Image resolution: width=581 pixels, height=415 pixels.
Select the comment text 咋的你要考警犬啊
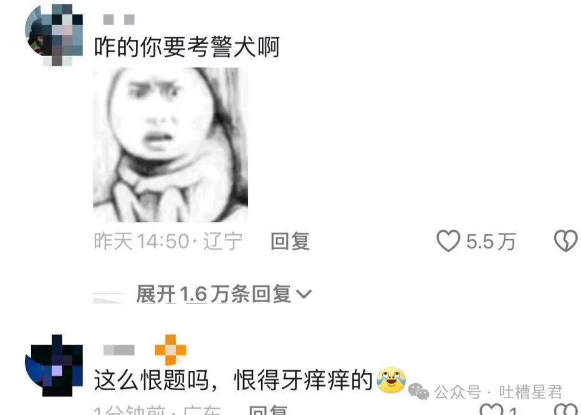(187, 47)
